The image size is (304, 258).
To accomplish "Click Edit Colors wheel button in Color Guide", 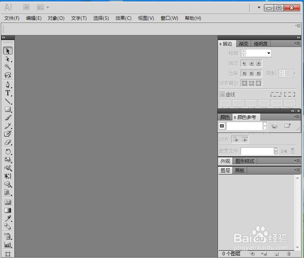I will 274,126.
